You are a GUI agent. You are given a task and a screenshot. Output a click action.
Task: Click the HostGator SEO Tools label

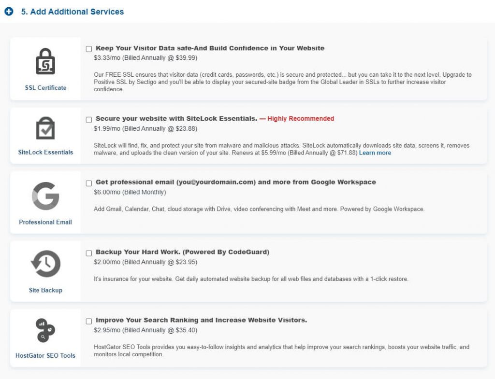(45, 356)
